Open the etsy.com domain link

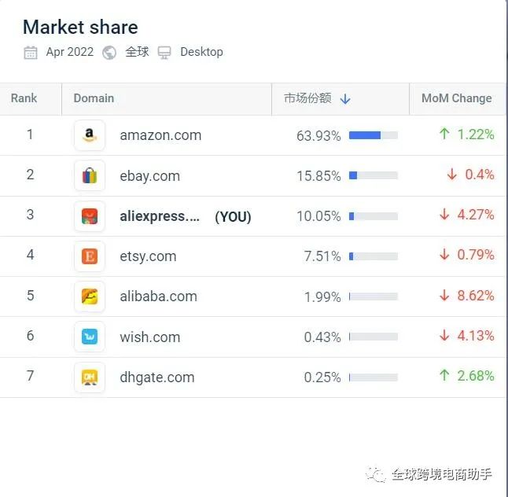pos(148,256)
